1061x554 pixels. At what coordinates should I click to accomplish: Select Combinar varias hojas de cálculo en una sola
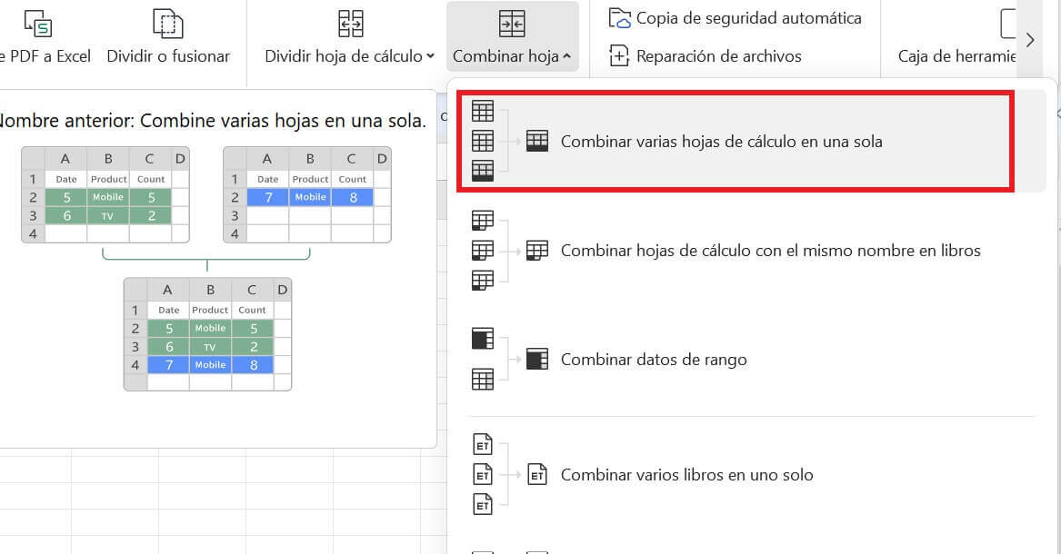[x=721, y=142]
